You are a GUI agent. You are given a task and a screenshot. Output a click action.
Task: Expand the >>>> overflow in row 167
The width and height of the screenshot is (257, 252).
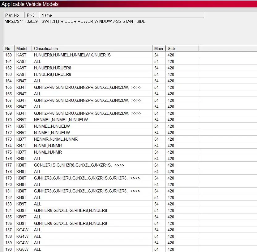(x=136, y=100)
